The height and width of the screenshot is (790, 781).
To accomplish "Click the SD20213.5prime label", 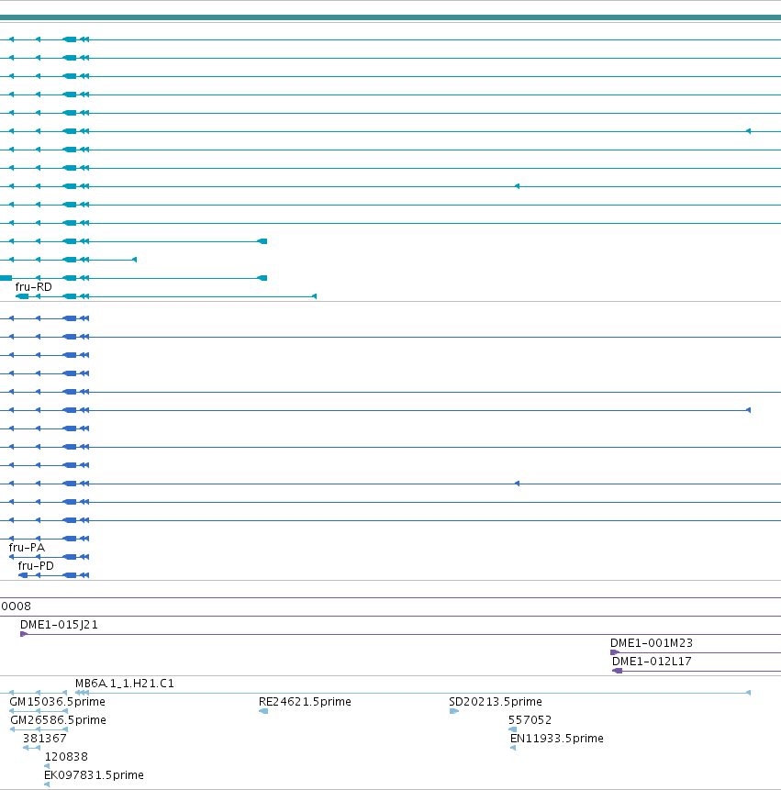I will [496, 702].
